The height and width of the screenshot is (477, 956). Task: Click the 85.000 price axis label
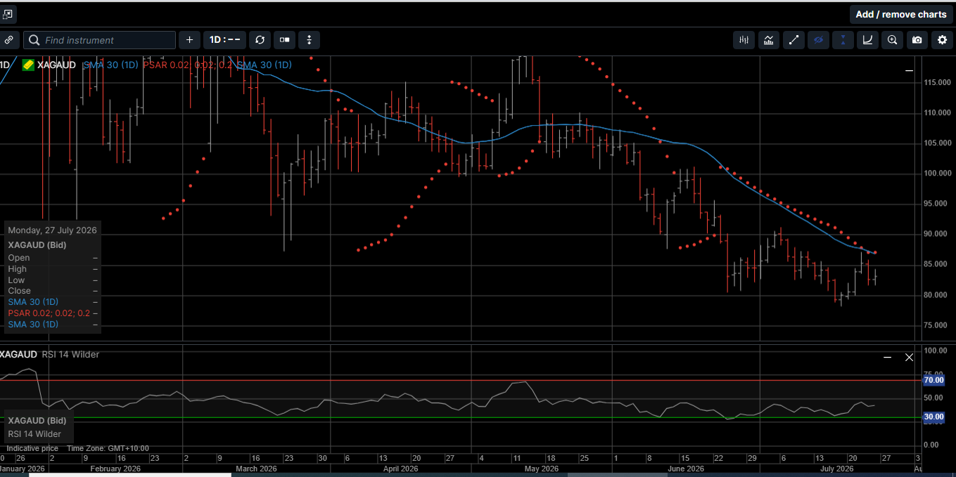coord(937,264)
